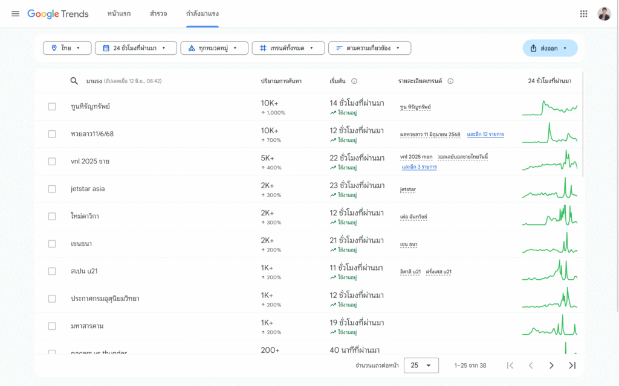619x386 pixels.
Task: Click the hashtag icon in เทรนด์ทั้งหมด filter
Action: [263, 48]
